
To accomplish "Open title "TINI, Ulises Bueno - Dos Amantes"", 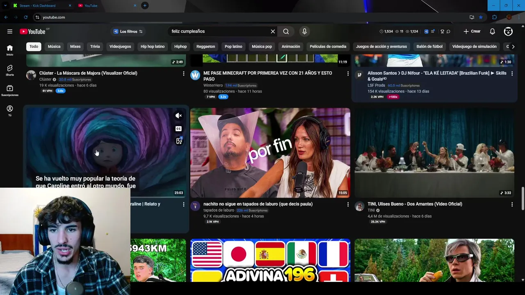I will pos(415,204).
